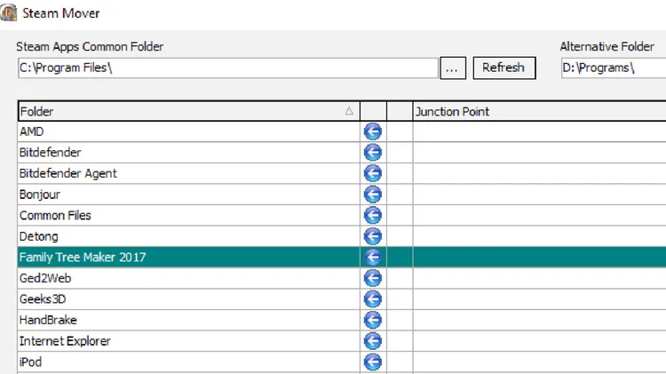Image resolution: width=666 pixels, height=374 pixels.
Task: Select the AMD folder row
Action: 188,131
